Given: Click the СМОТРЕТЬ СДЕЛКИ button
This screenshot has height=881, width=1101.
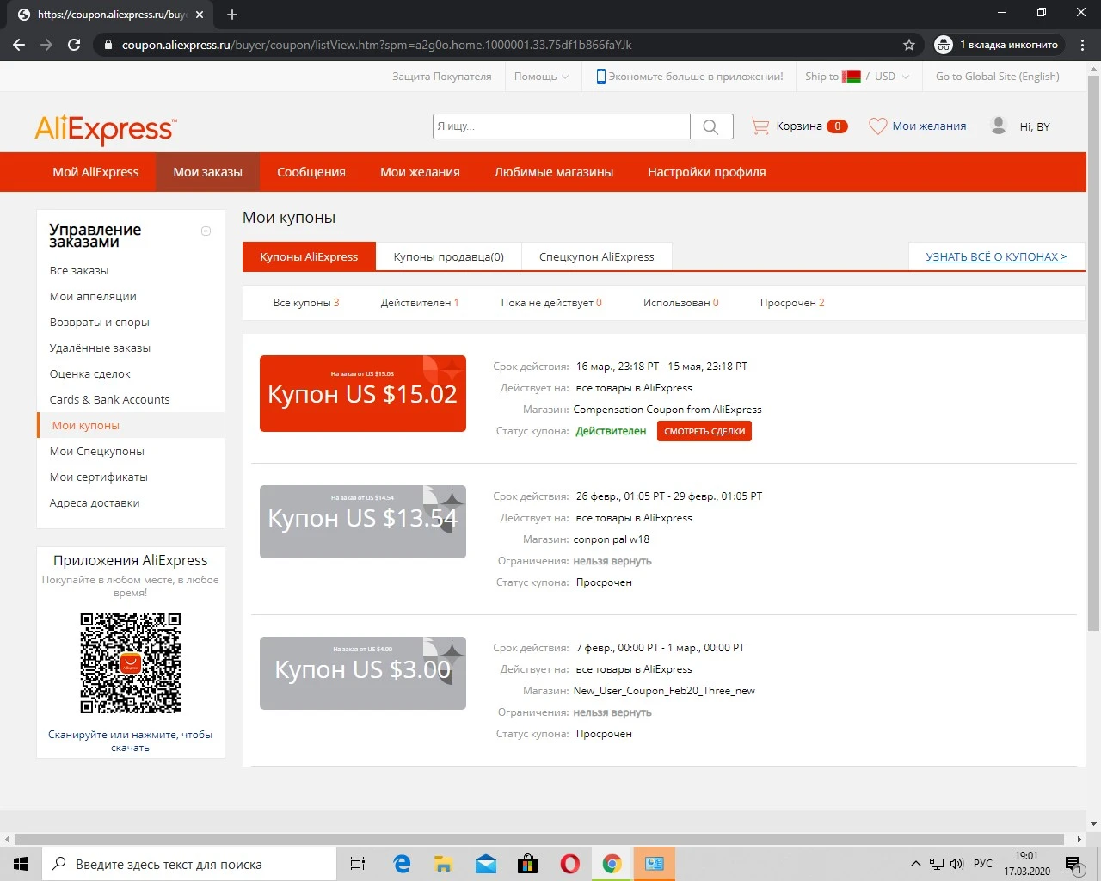Looking at the screenshot, I should (x=704, y=431).
